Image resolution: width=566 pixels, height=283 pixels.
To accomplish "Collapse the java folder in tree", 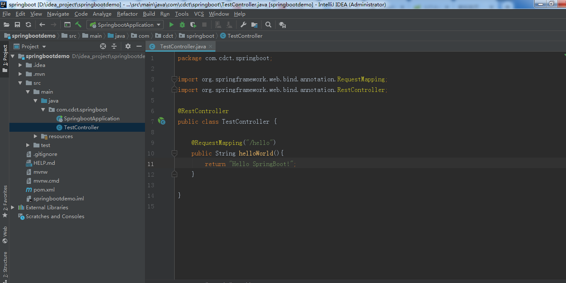I will (x=36, y=101).
